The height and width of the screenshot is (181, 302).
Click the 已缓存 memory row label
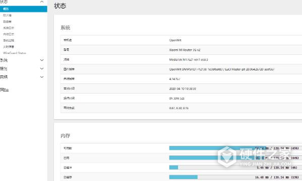[x=68, y=177]
